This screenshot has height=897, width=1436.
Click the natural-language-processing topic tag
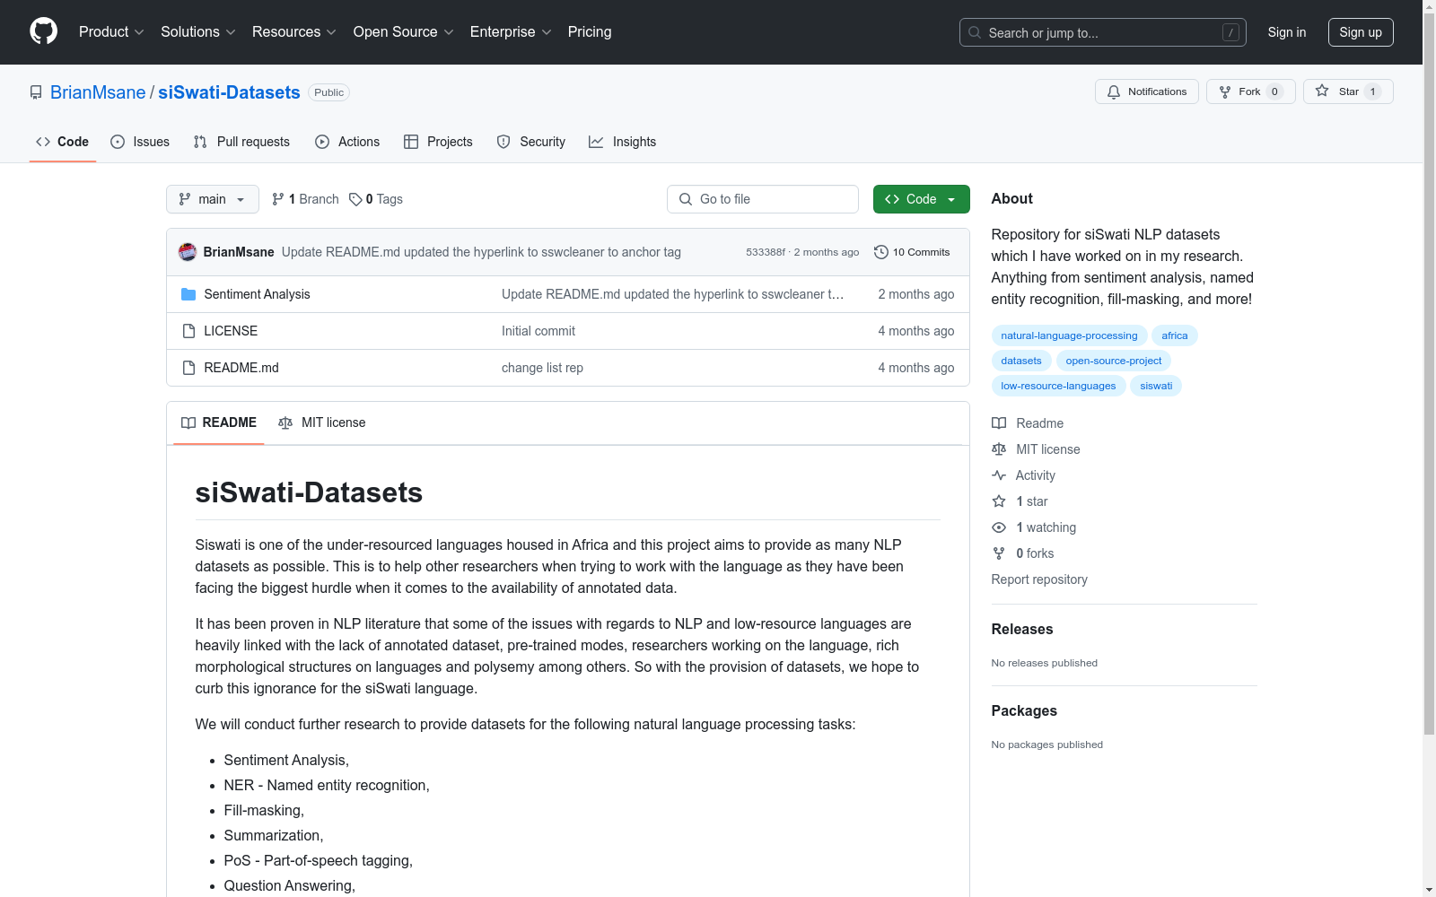1069,335
